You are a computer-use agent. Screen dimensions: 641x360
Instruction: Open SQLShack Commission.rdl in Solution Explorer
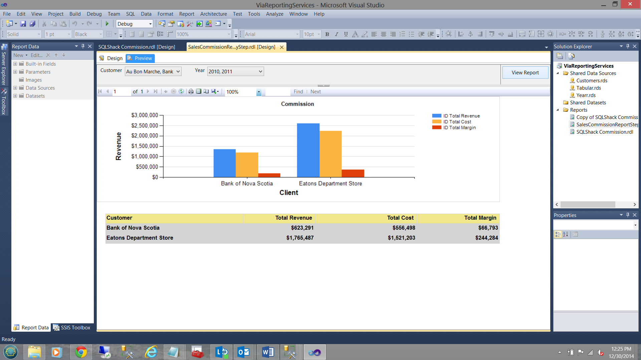pos(604,132)
